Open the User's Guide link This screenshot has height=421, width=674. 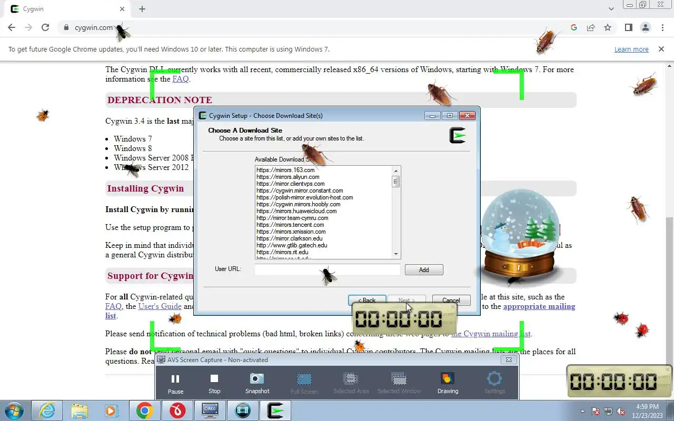[x=160, y=306]
